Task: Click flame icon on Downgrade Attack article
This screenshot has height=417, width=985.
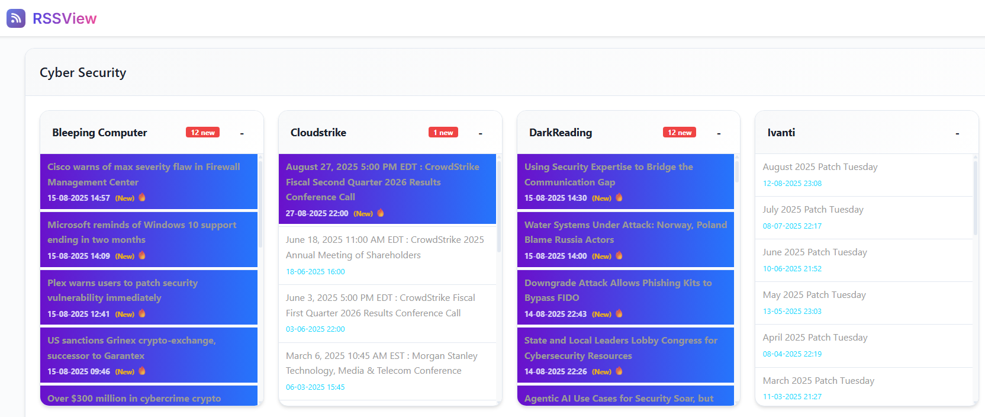Action: (x=619, y=313)
